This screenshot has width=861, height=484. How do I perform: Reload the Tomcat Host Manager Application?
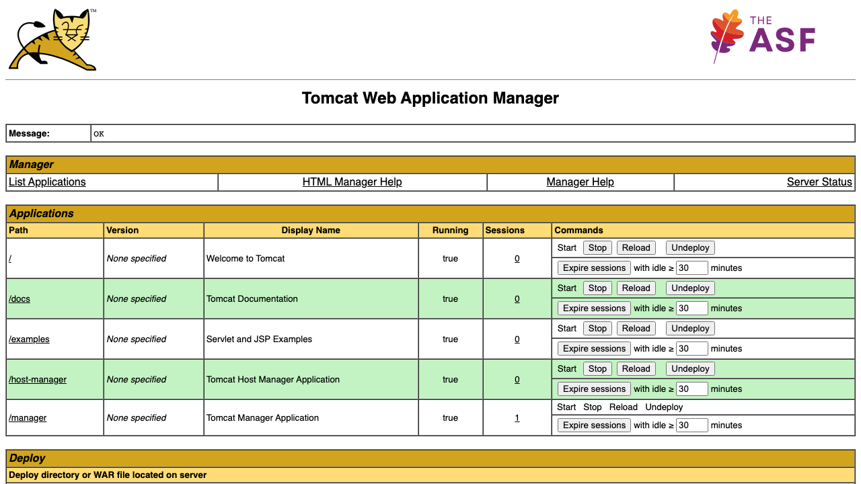point(636,369)
